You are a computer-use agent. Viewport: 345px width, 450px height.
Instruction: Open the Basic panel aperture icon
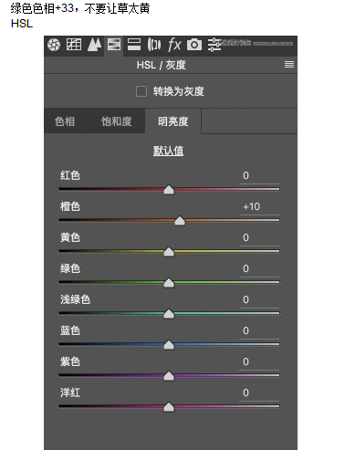coord(54,45)
